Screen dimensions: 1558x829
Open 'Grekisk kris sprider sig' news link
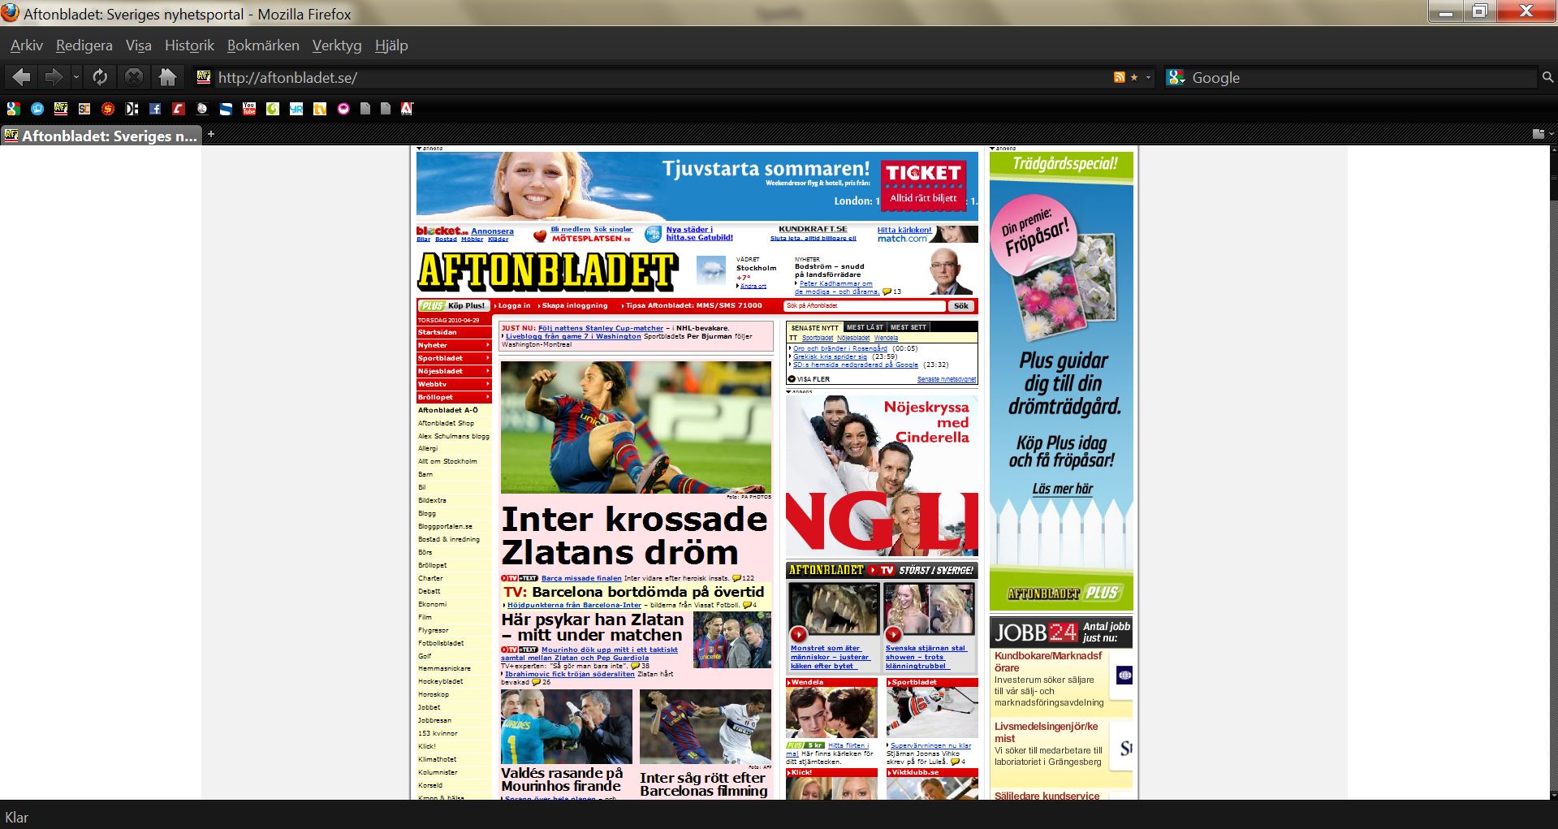pyautogui.click(x=830, y=356)
